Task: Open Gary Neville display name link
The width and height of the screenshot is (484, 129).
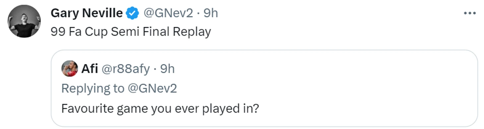Action: click(87, 13)
